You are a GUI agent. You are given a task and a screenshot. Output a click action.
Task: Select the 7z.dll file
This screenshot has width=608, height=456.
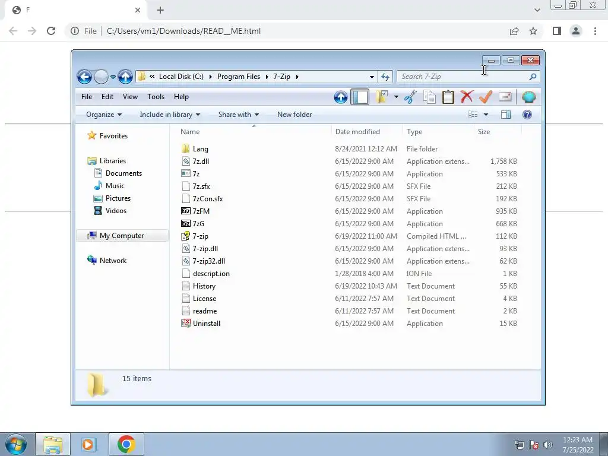[201, 161]
